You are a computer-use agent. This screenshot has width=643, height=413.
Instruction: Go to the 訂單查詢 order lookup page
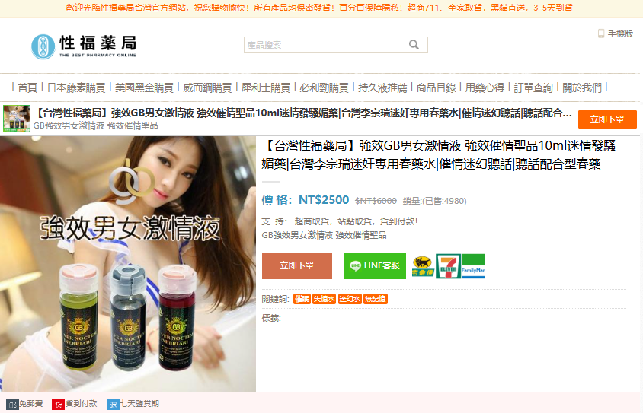(x=533, y=87)
